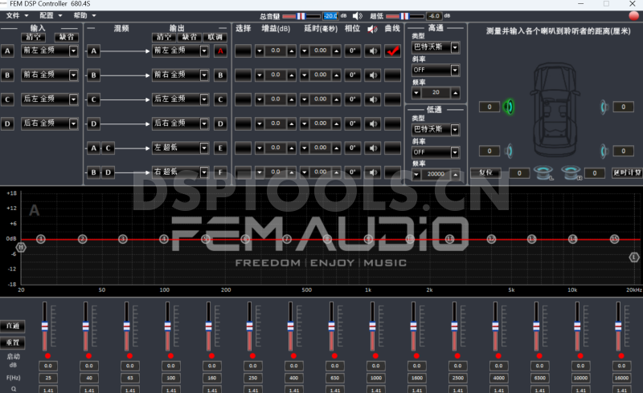Select EQ band node 12 on the curve
The height and width of the screenshot is (393, 643).
coord(491,239)
